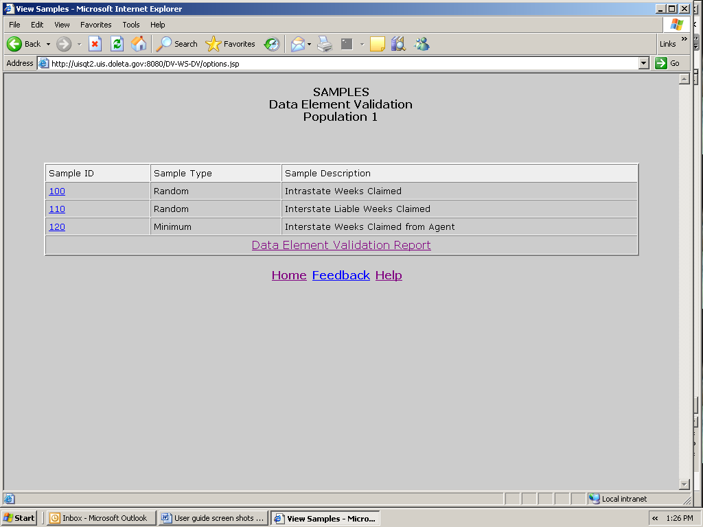Viewport: 703px width, 527px height.
Task: Refresh the page using the green arrows icon
Action: tap(117, 44)
